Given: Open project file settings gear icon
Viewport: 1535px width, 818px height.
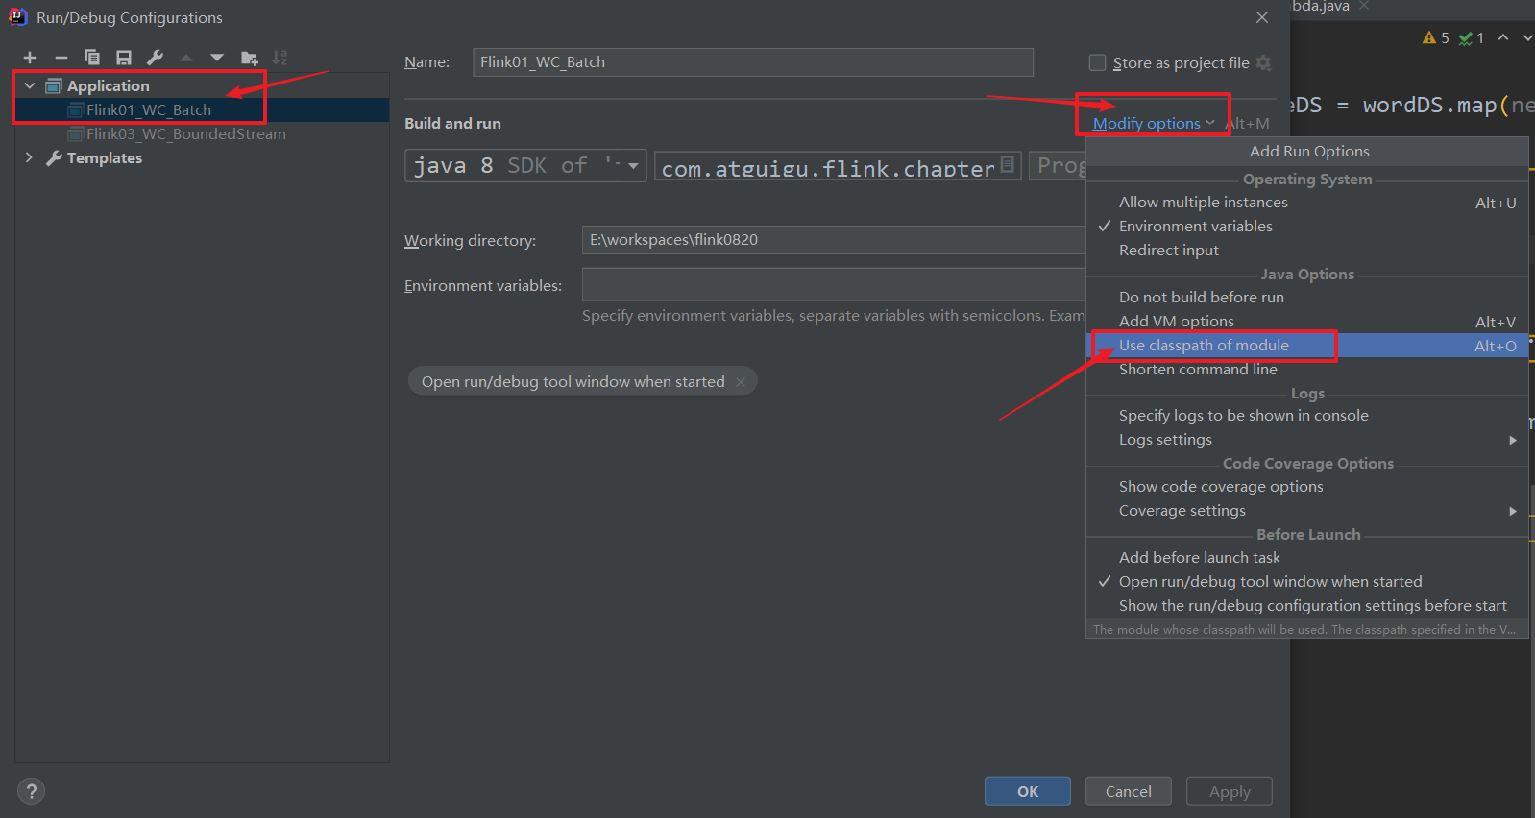Looking at the screenshot, I should (x=1264, y=62).
